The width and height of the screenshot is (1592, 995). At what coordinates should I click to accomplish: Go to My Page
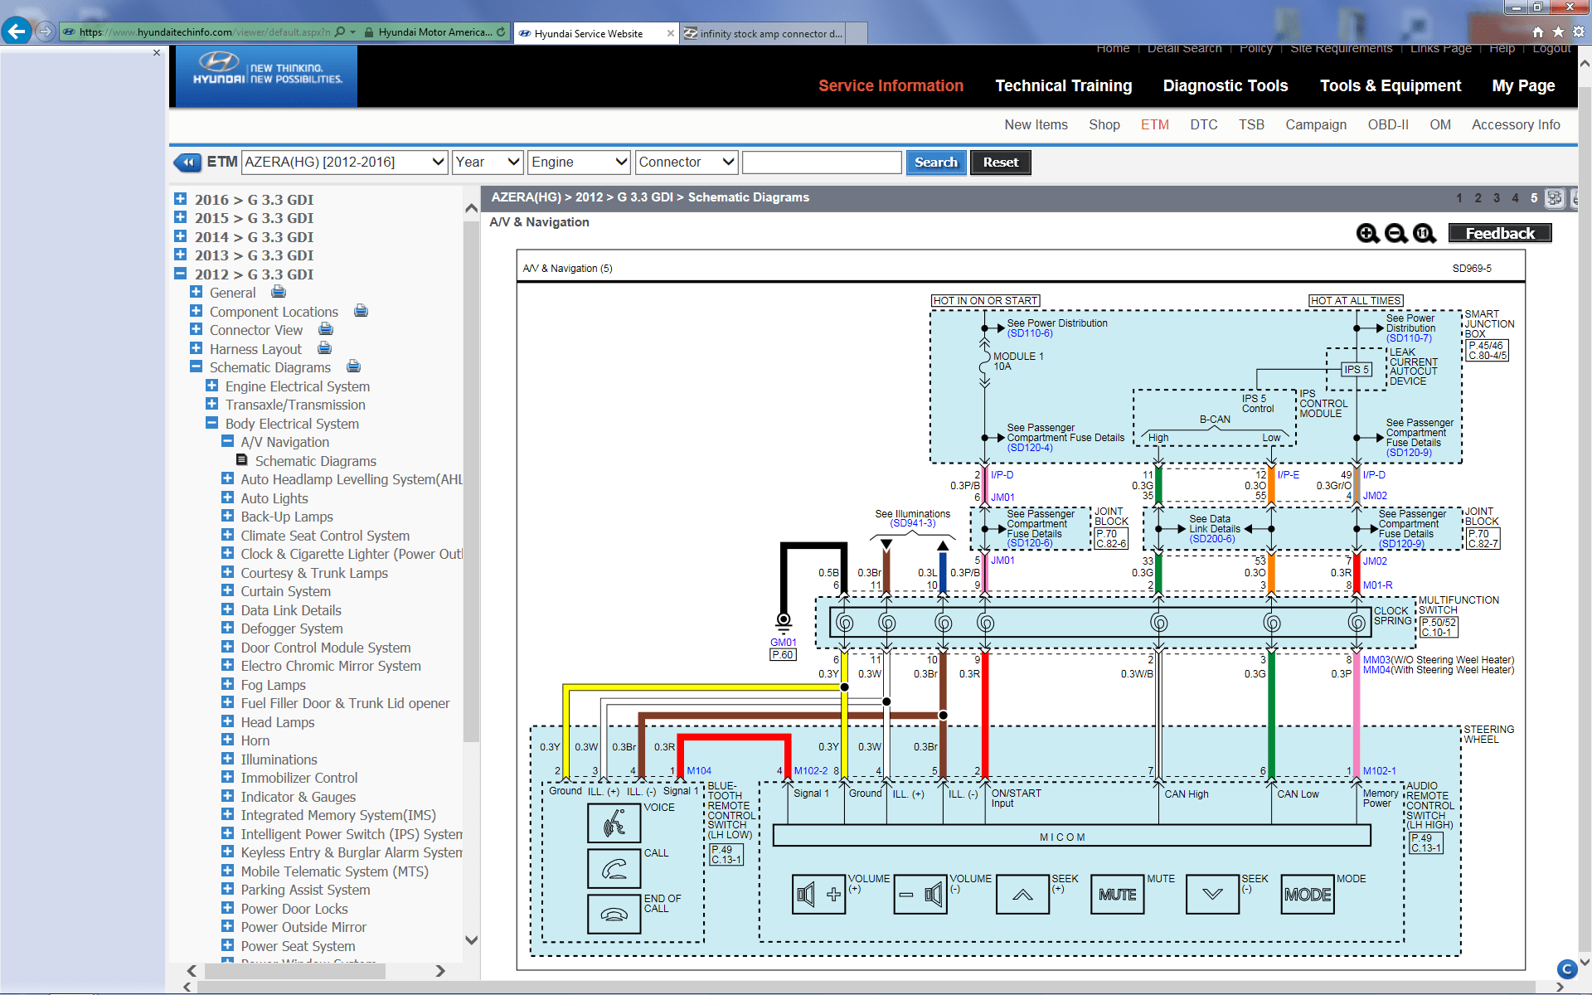[1523, 85]
